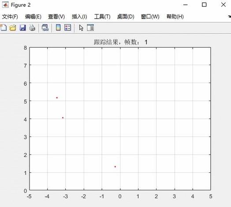Open the 帮助(H) menu

175,17
